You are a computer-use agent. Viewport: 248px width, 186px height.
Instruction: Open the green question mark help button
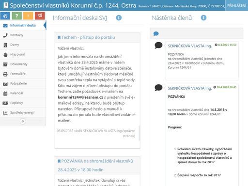click(17, 16)
